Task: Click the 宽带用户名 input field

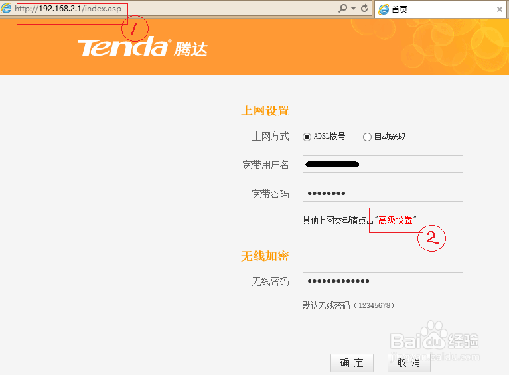Action: point(383,164)
